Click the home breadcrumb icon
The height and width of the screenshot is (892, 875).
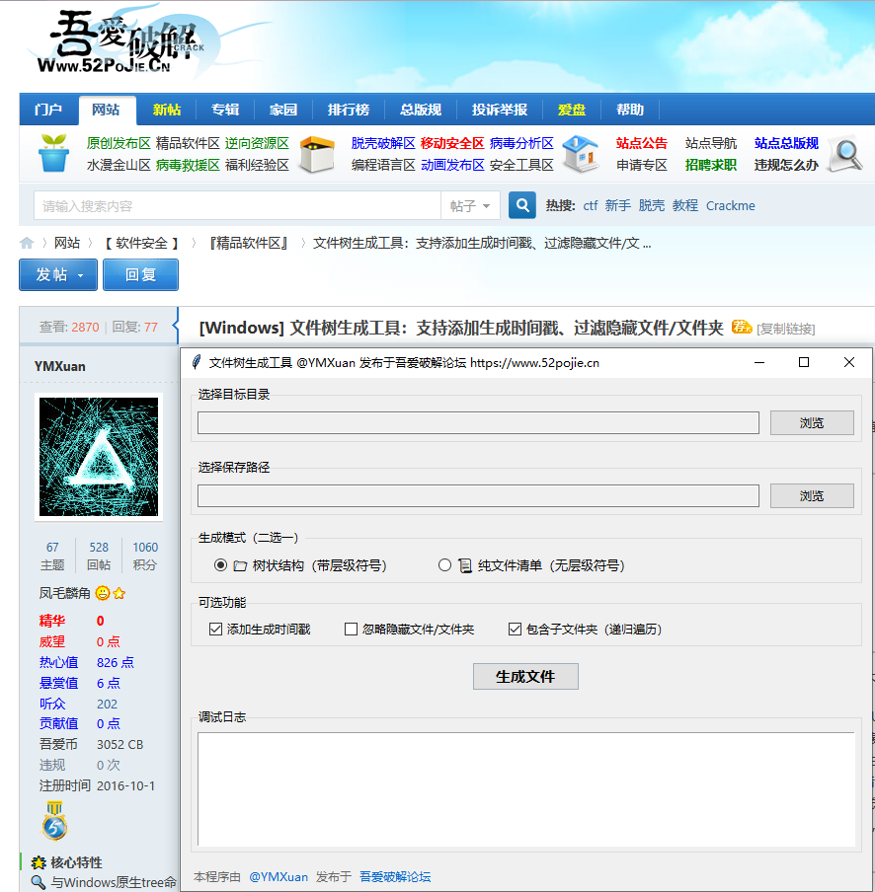click(27, 244)
